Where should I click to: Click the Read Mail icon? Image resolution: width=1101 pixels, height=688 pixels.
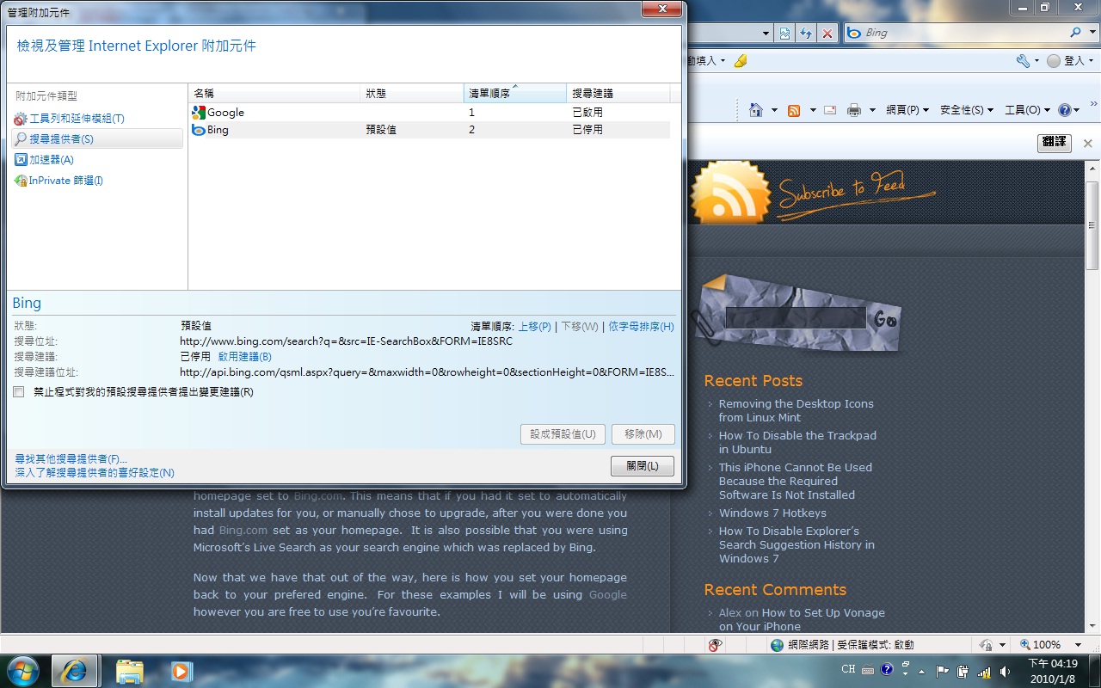pos(830,110)
